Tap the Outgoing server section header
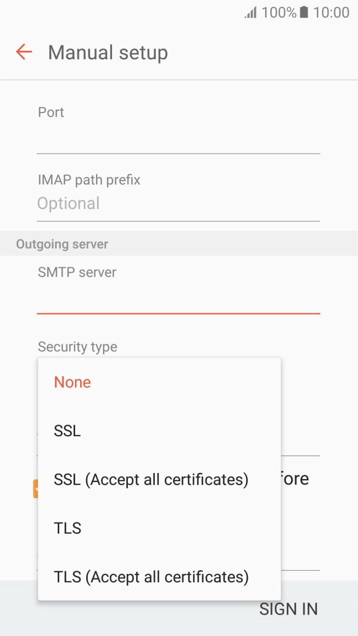Viewport: 358px width, 636px height. (x=62, y=244)
